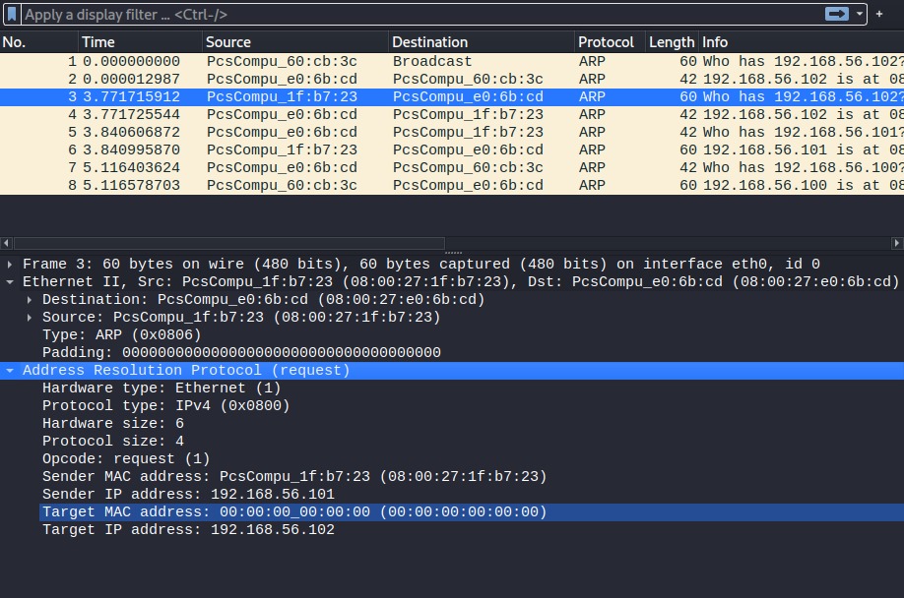Collapse the Address Resolution Protocol section
The height and width of the screenshot is (598, 904).
[x=10, y=371]
